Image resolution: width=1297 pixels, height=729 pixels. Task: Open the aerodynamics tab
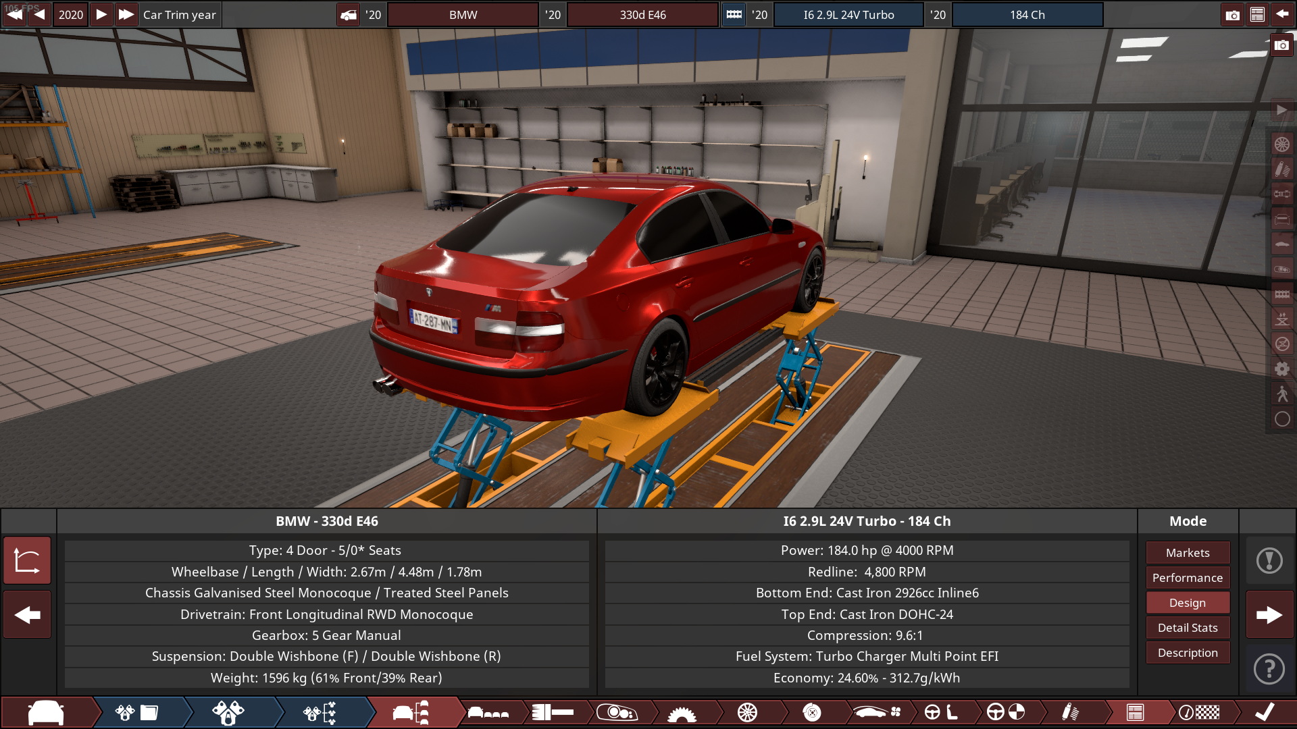pos(876,713)
